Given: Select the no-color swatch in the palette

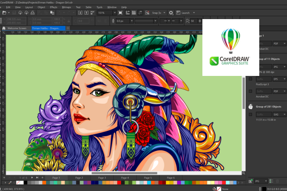Looking at the screenshot, I should (x=18, y=182).
